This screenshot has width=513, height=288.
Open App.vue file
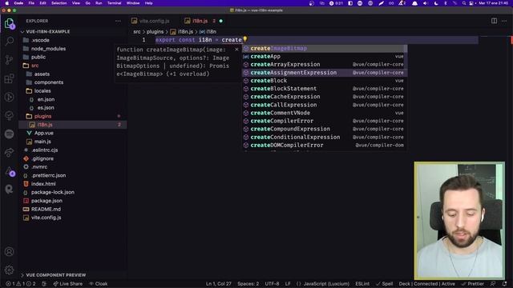[x=73, y=134]
